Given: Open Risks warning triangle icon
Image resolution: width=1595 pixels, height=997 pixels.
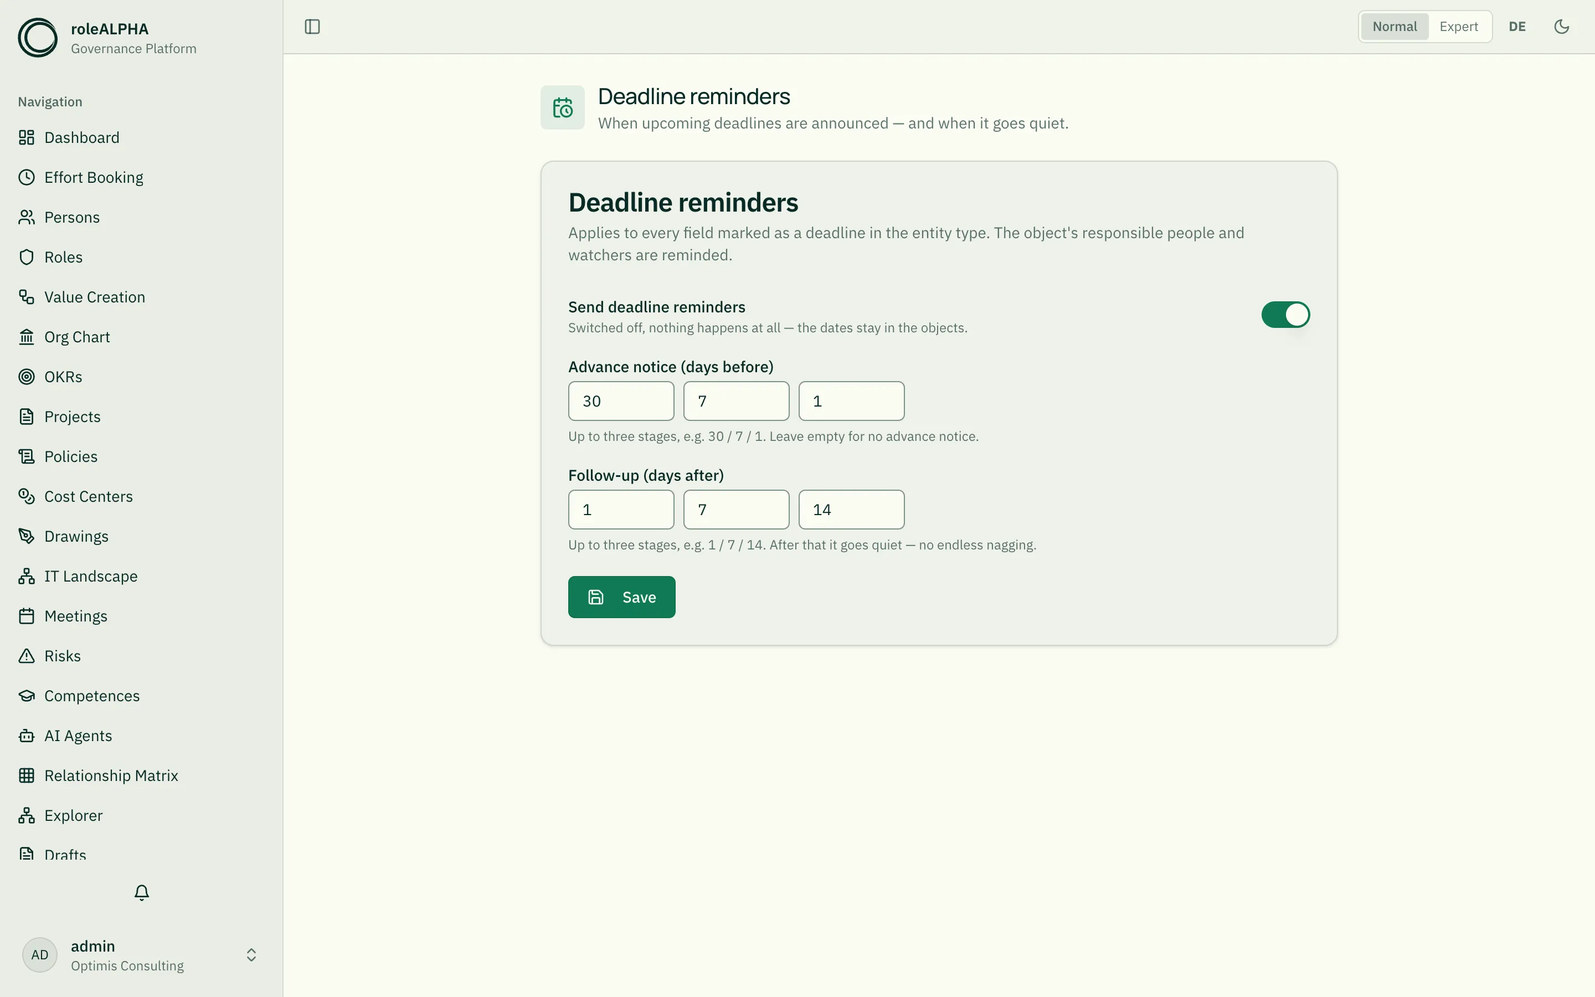Looking at the screenshot, I should 27,656.
